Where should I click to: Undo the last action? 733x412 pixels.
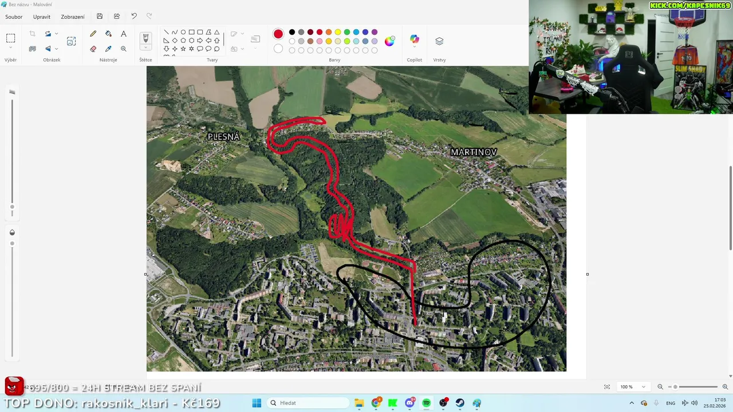click(134, 17)
